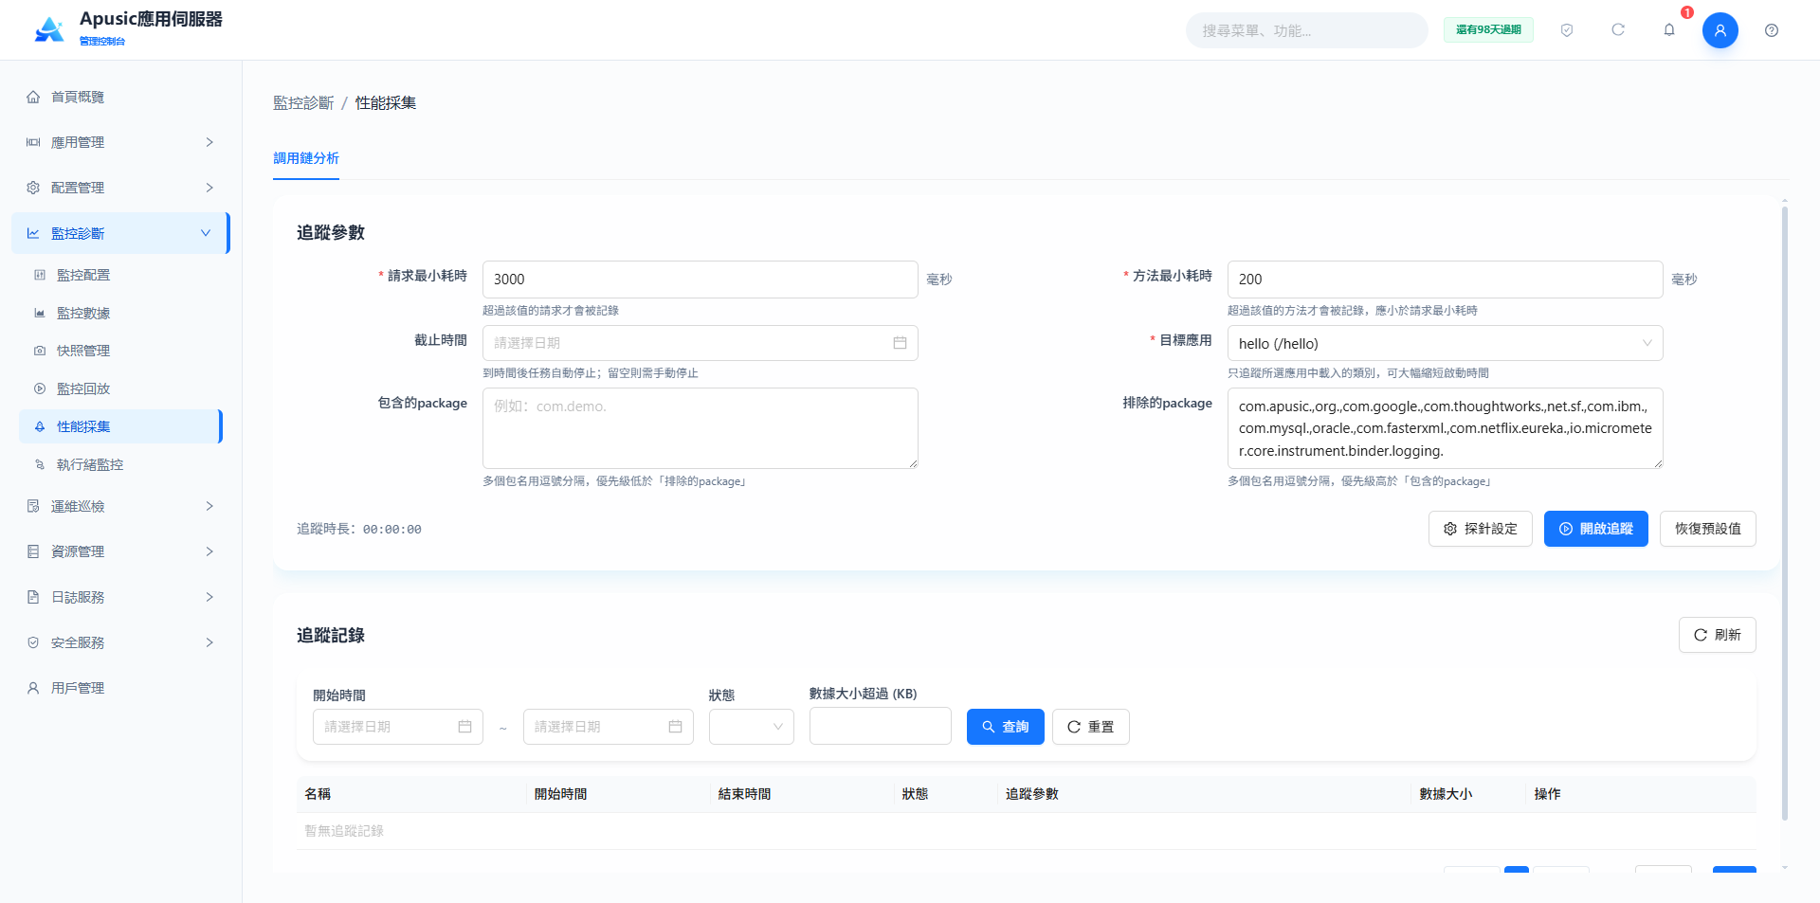Click the 包含的package text area

coord(700,428)
